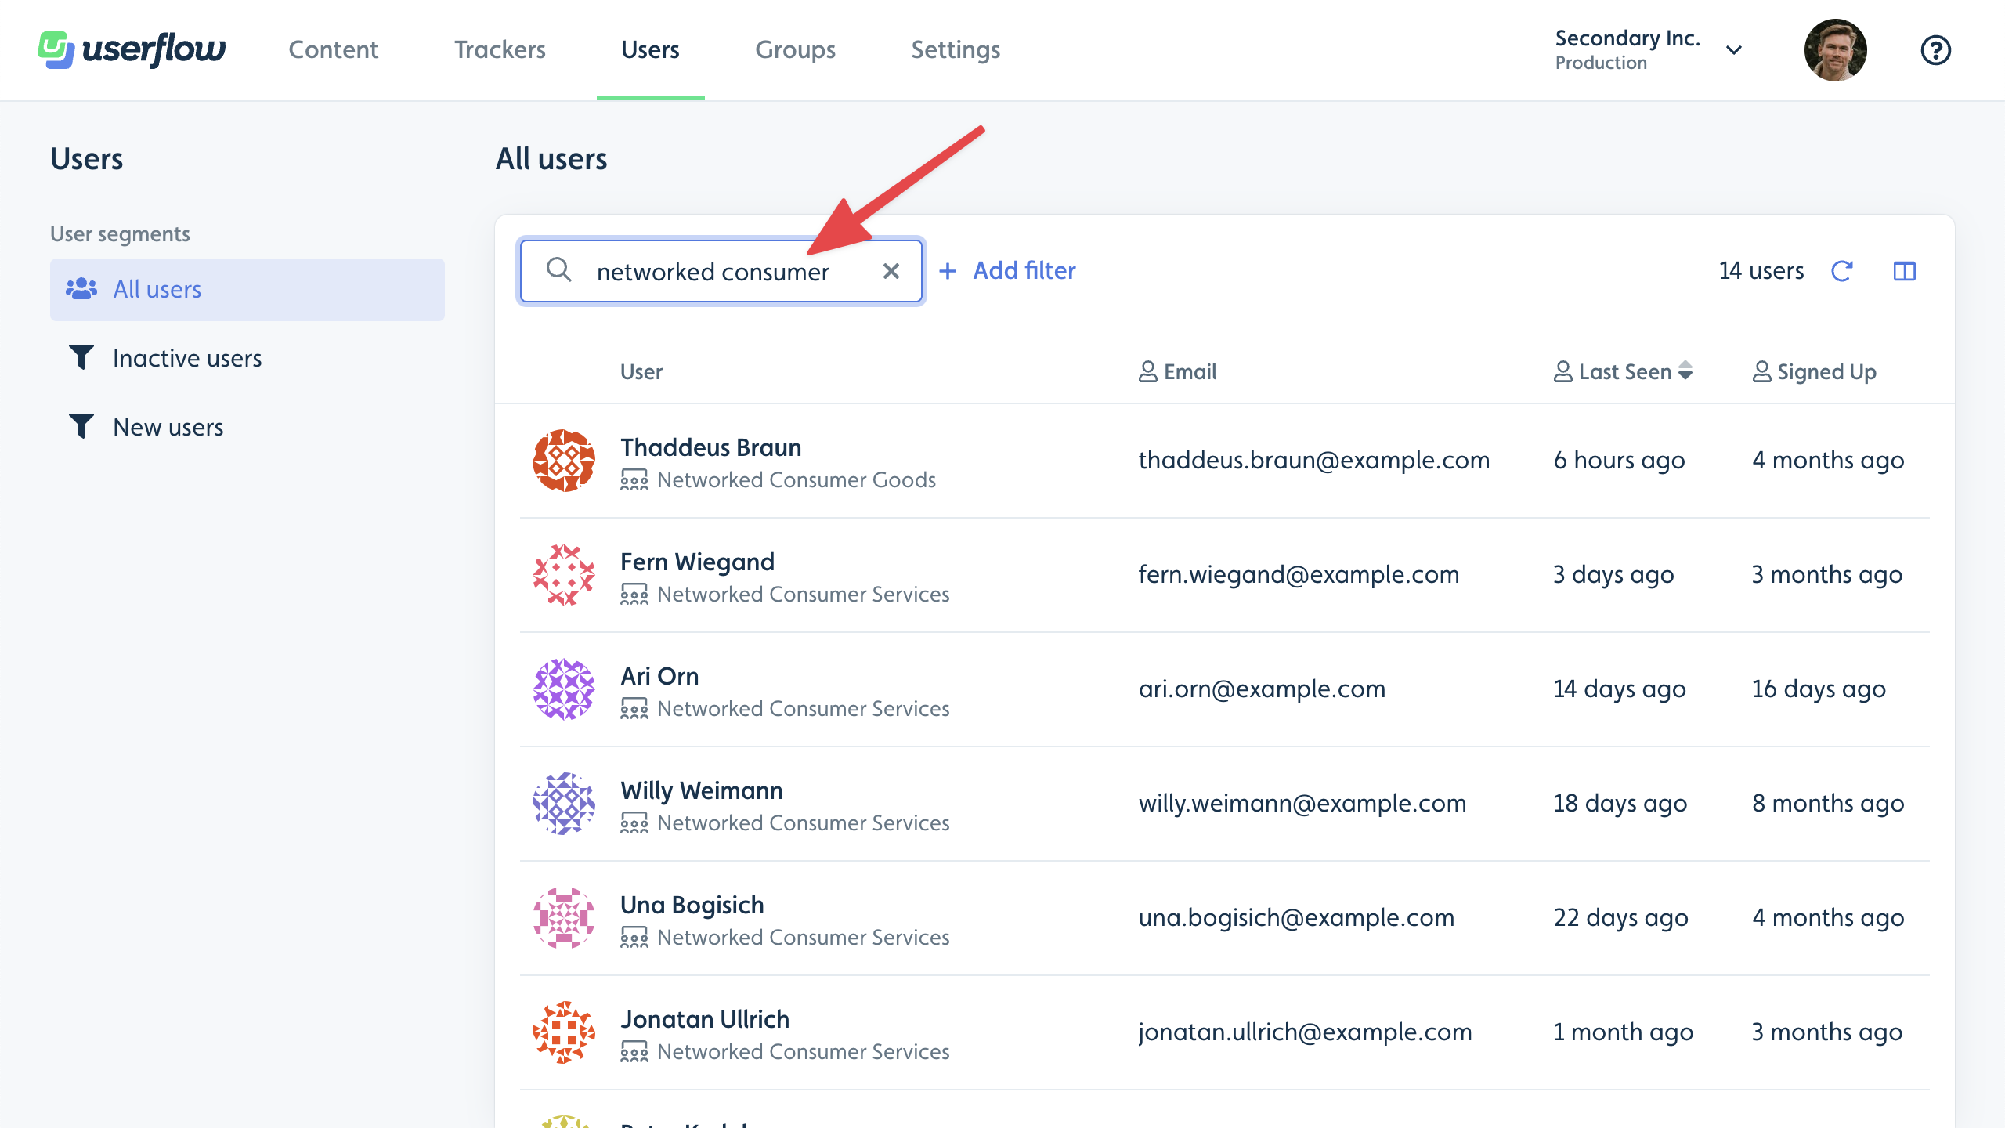Click willy.weimann@example.com email

coord(1302,803)
